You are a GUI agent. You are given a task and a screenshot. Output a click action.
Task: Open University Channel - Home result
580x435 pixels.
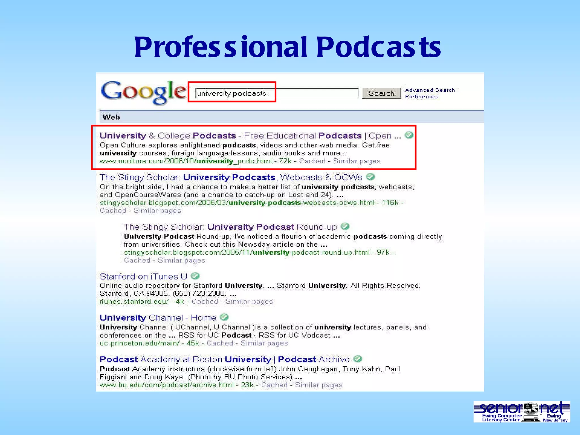(x=158, y=318)
